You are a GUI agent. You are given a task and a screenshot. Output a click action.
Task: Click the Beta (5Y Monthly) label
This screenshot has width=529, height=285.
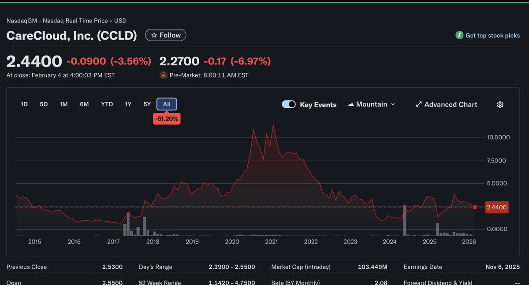pos(295,282)
